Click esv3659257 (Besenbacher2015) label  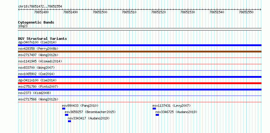pos(90,112)
